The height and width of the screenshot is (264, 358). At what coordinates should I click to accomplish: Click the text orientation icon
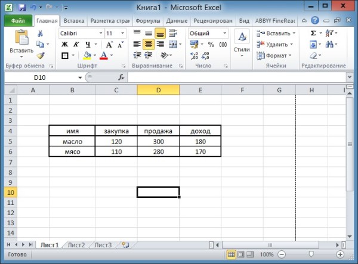point(165,55)
